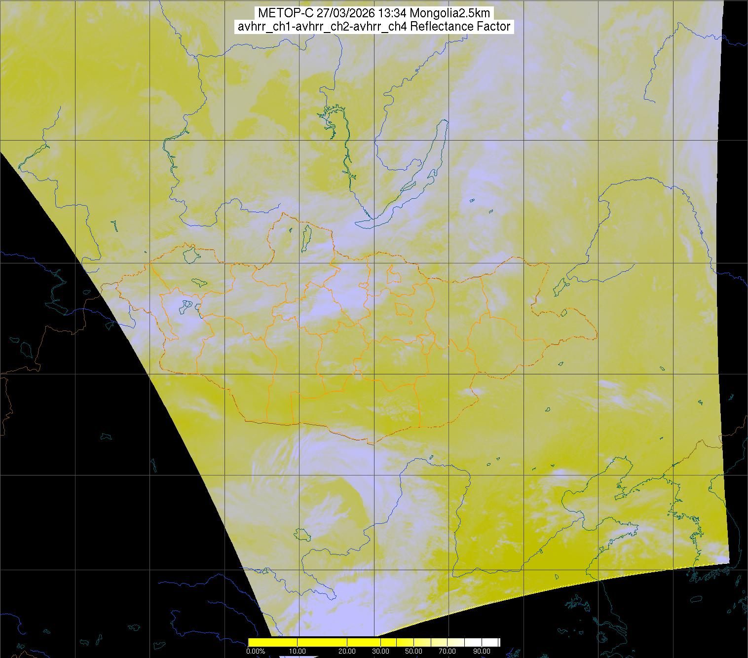The image size is (748, 658).
Task: Click the elongated green reservoir outline north of Mongolia
Action: 345,148
